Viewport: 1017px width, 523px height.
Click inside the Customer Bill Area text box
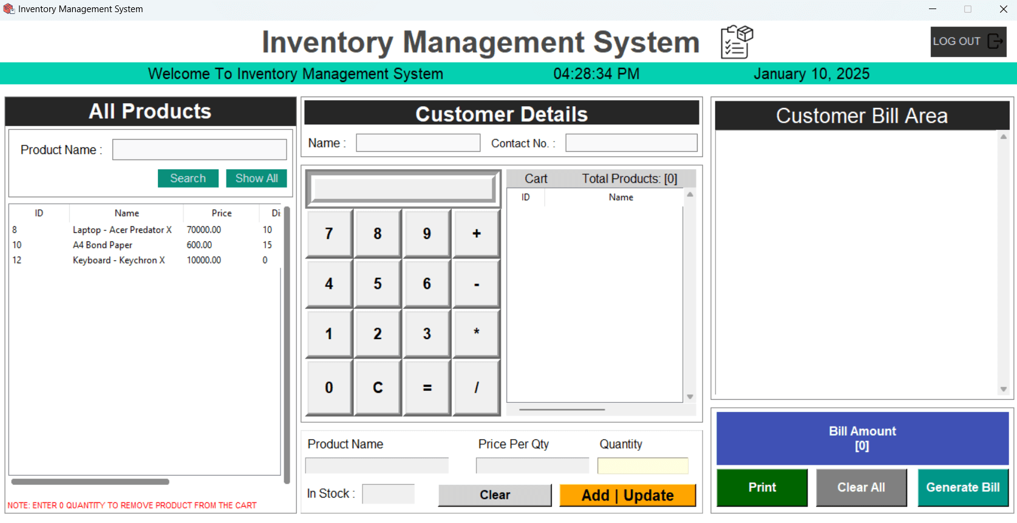[x=857, y=263]
